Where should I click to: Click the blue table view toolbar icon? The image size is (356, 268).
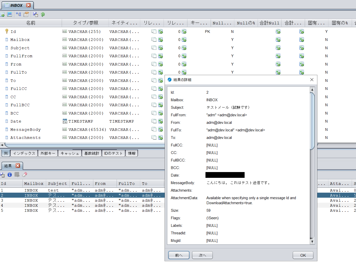[x=10, y=14]
